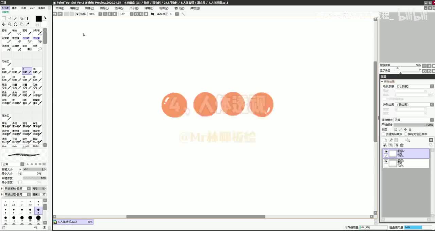Select the magic wand tool
435x231 pixels.
16,18
